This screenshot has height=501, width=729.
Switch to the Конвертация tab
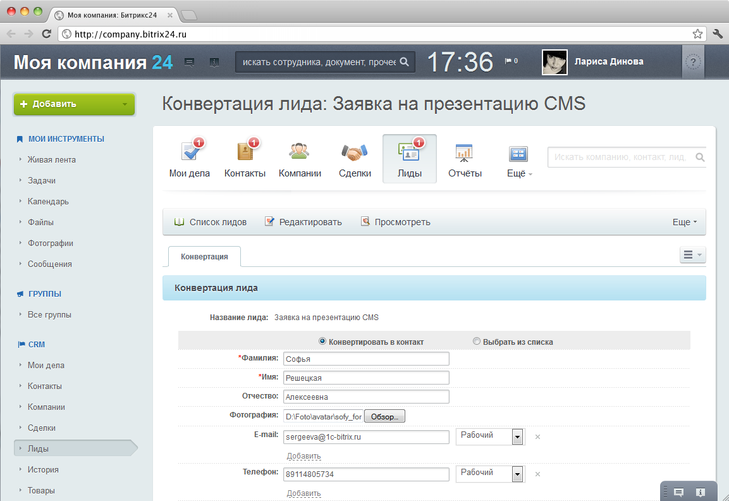pyautogui.click(x=204, y=257)
